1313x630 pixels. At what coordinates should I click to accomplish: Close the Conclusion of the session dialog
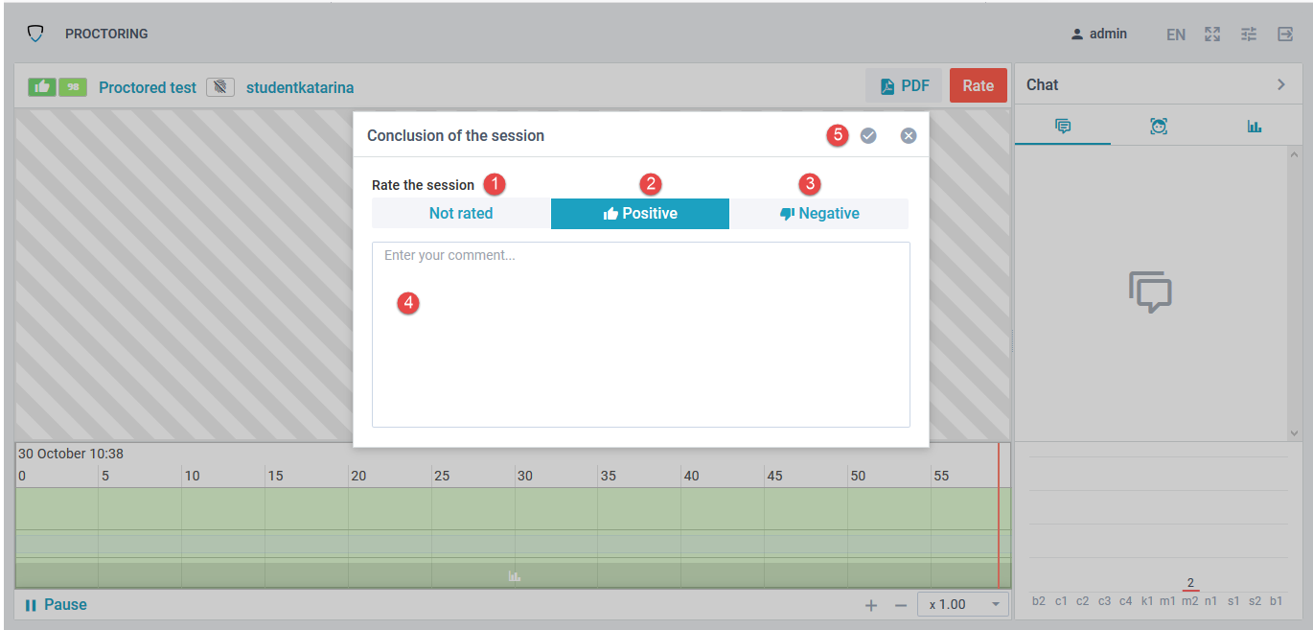click(x=909, y=136)
